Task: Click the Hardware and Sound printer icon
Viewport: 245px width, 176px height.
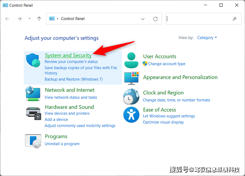Action: click(x=33, y=114)
